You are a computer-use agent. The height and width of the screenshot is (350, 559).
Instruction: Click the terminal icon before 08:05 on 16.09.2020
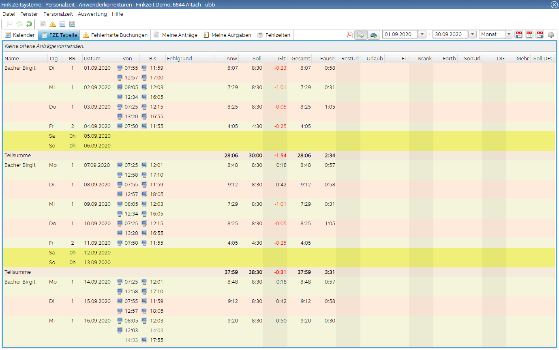[120, 321]
